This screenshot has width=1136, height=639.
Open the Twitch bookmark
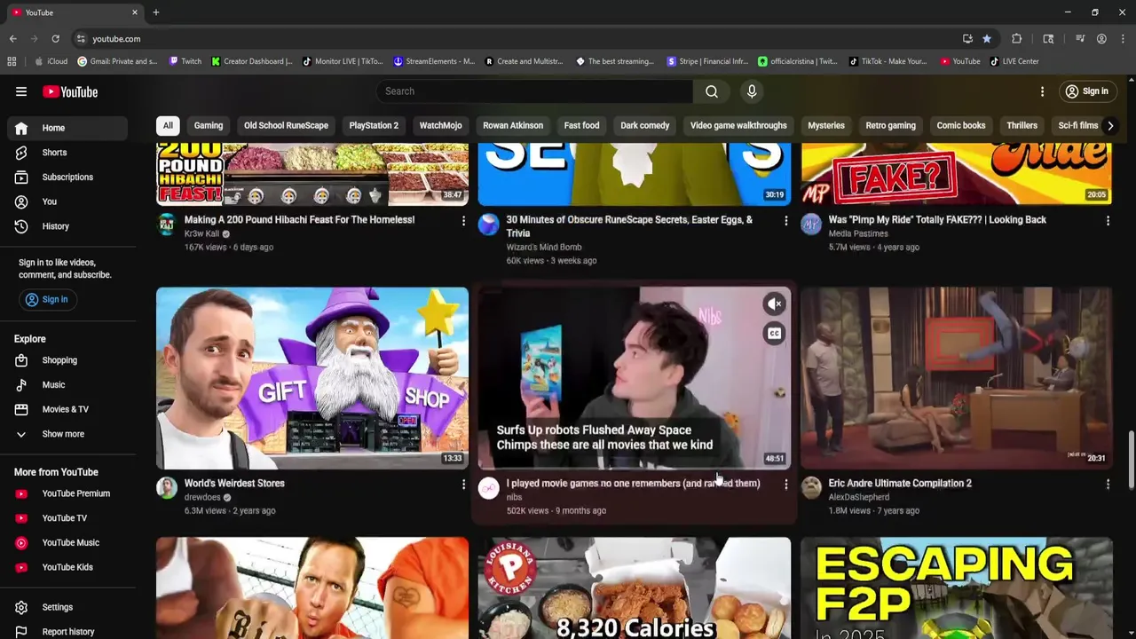tap(185, 61)
